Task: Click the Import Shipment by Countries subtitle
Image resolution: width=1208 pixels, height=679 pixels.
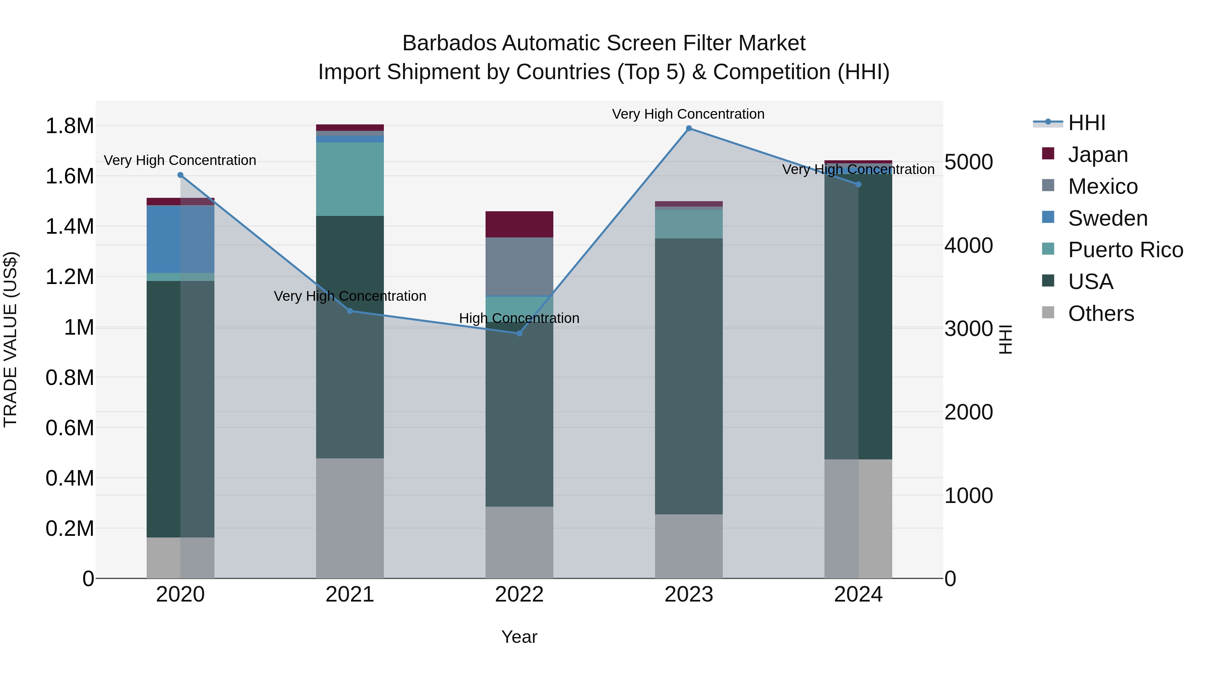Action: [604, 72]
